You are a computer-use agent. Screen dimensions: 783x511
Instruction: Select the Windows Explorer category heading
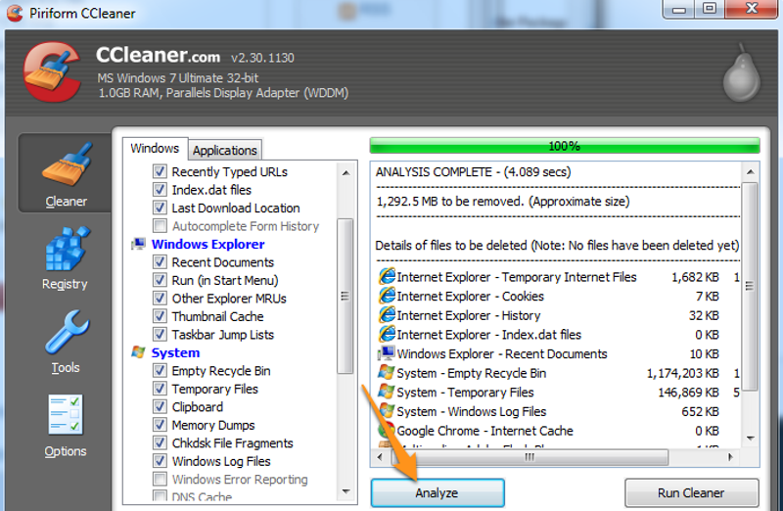point(208,244)
